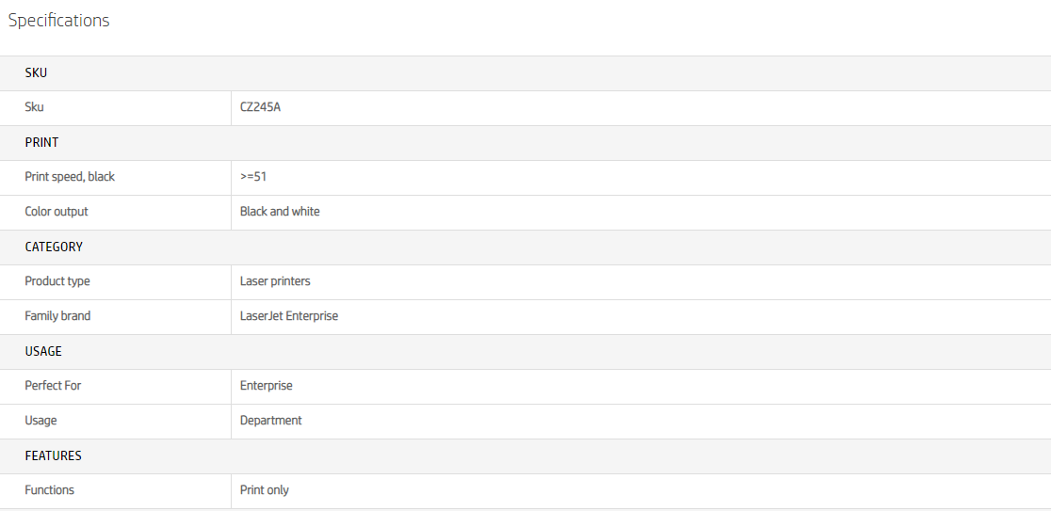Image resolution: width=1052 pixels, height=511 pixels.
Task: Select the Perfect For label
Action: [x=53, y=386]
